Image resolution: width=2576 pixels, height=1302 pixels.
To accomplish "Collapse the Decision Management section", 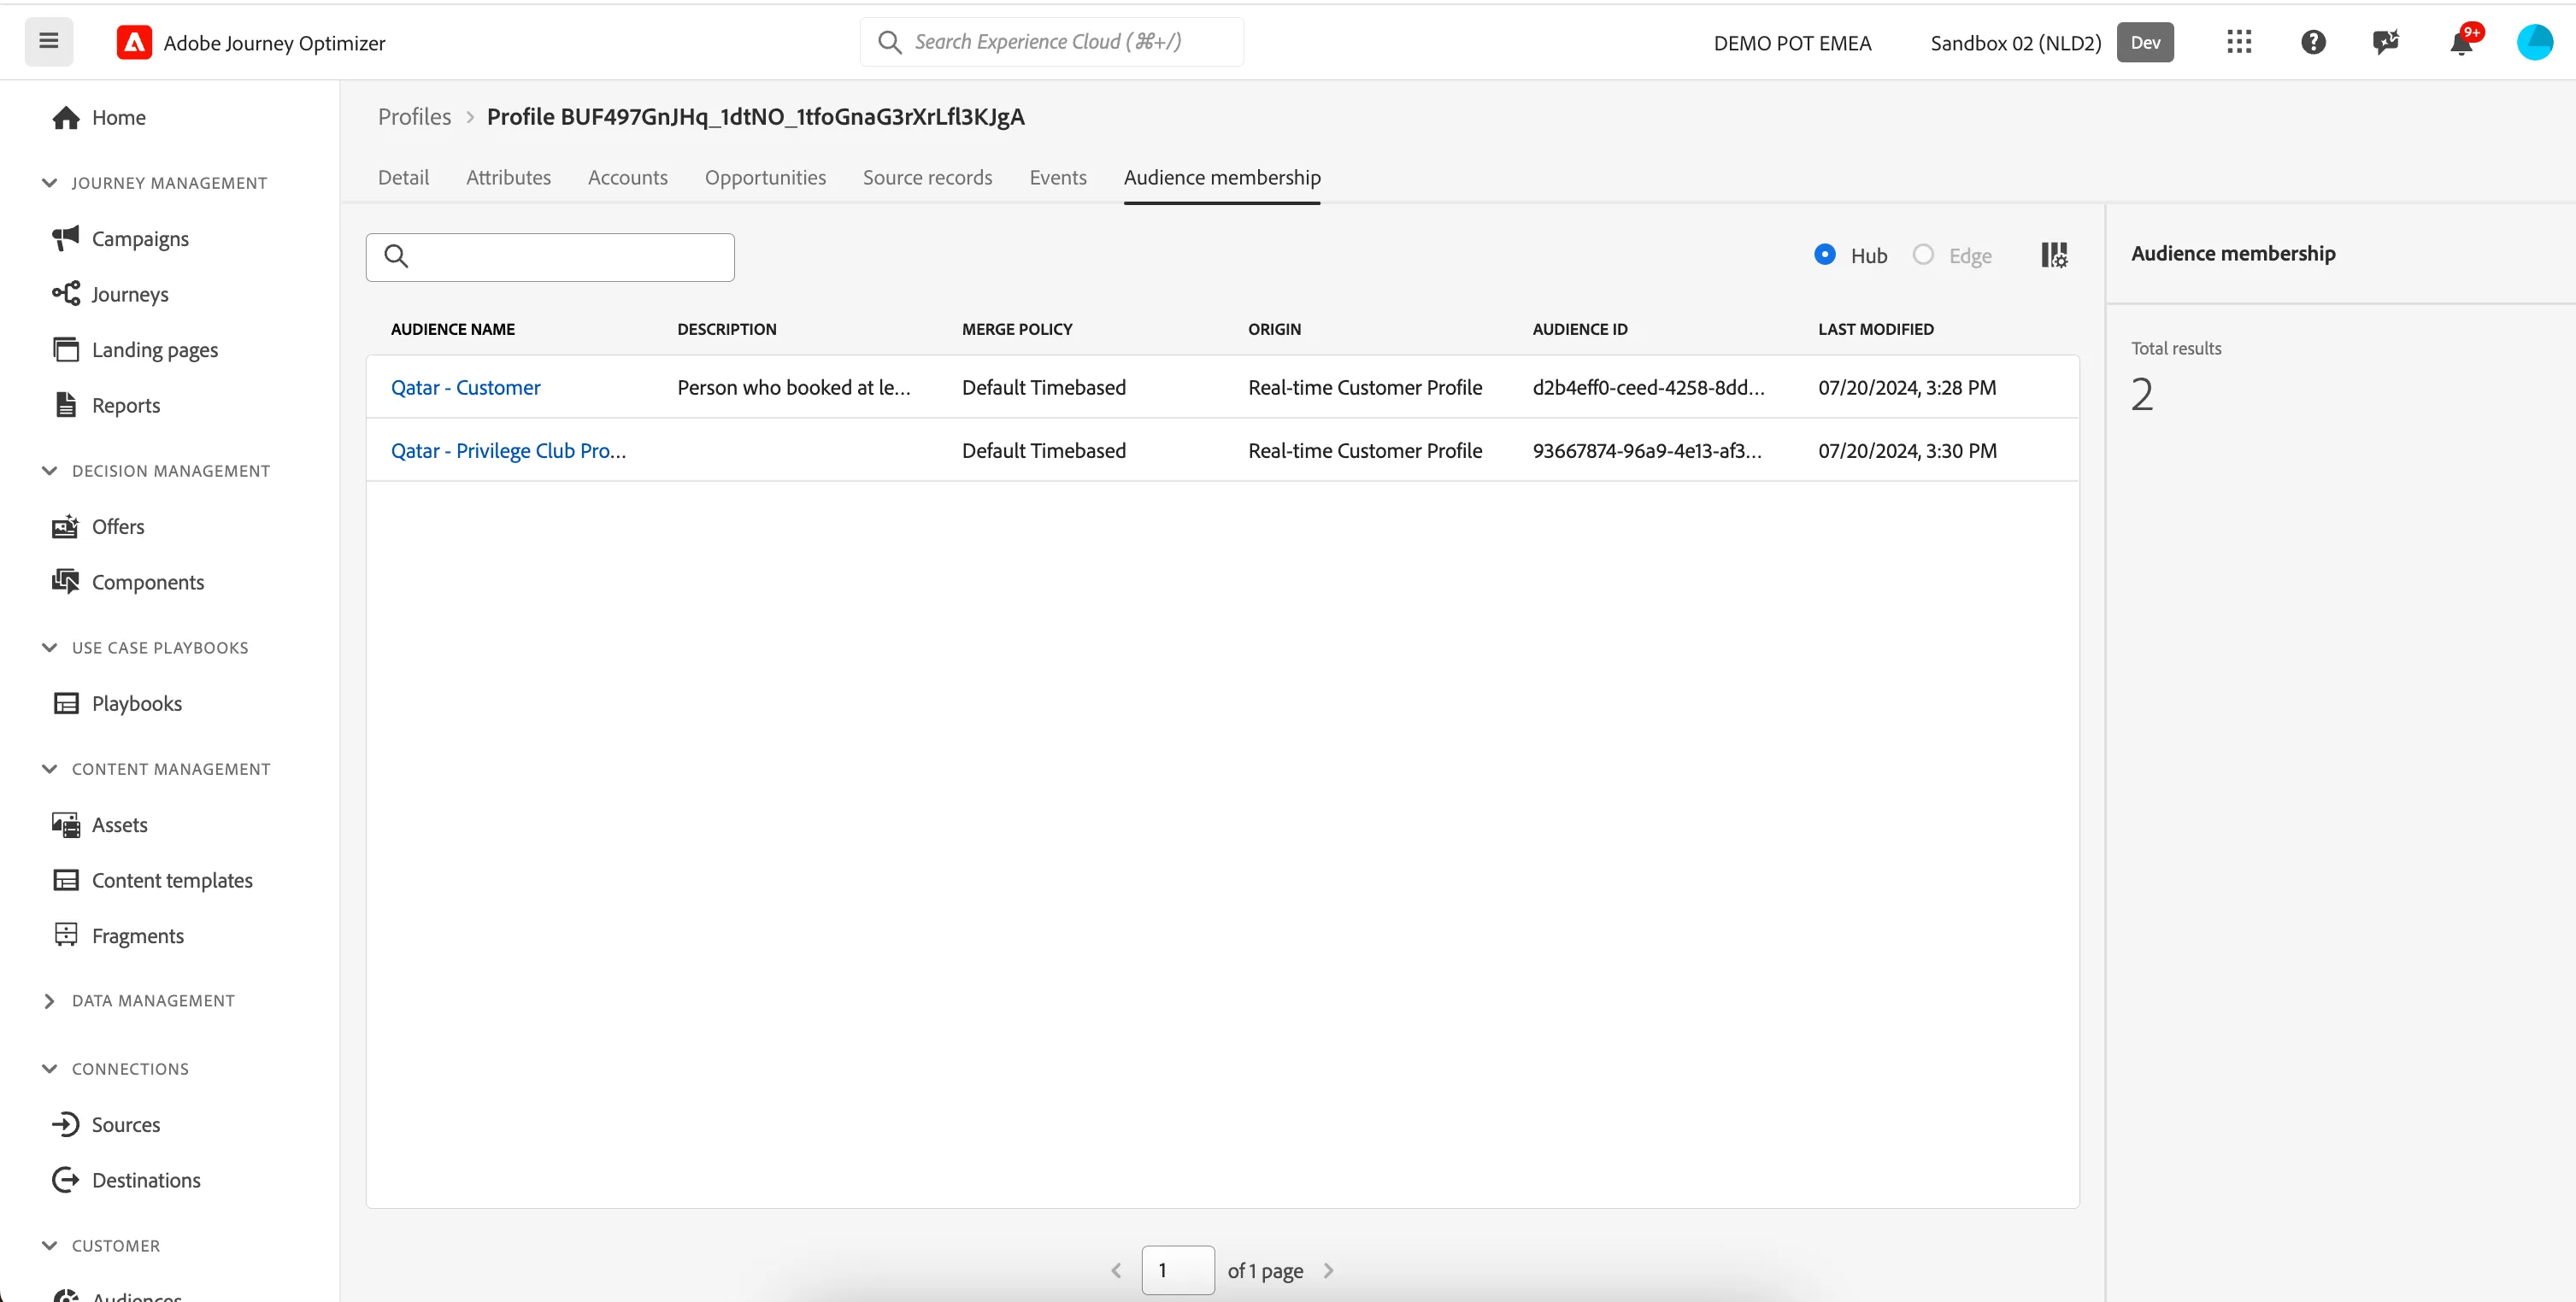I will pyautogui.click(x=49, y=471).
